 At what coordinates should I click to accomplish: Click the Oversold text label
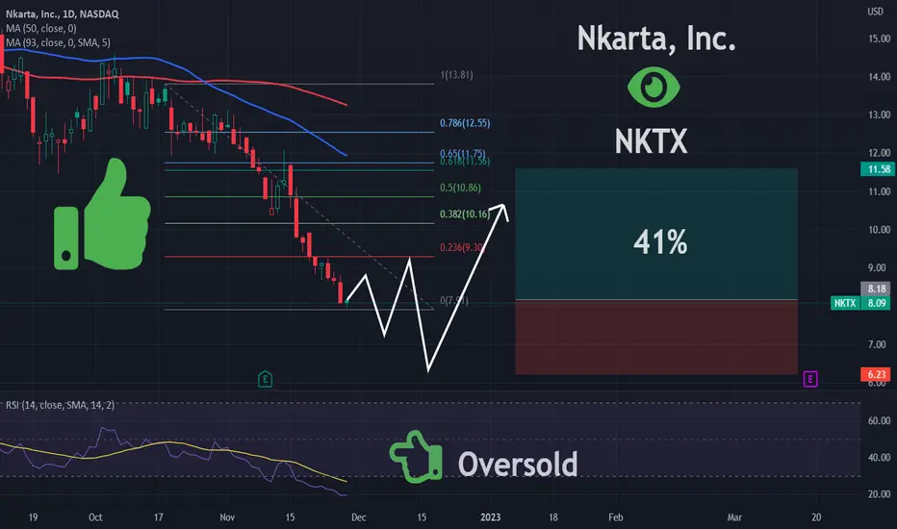tap(518, 464)
